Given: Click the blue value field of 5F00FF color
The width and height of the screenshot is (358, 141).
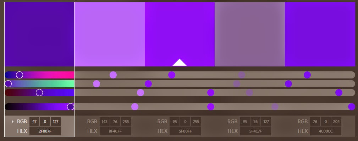Looking at the screenshot, I should click(x=196, y=122).
